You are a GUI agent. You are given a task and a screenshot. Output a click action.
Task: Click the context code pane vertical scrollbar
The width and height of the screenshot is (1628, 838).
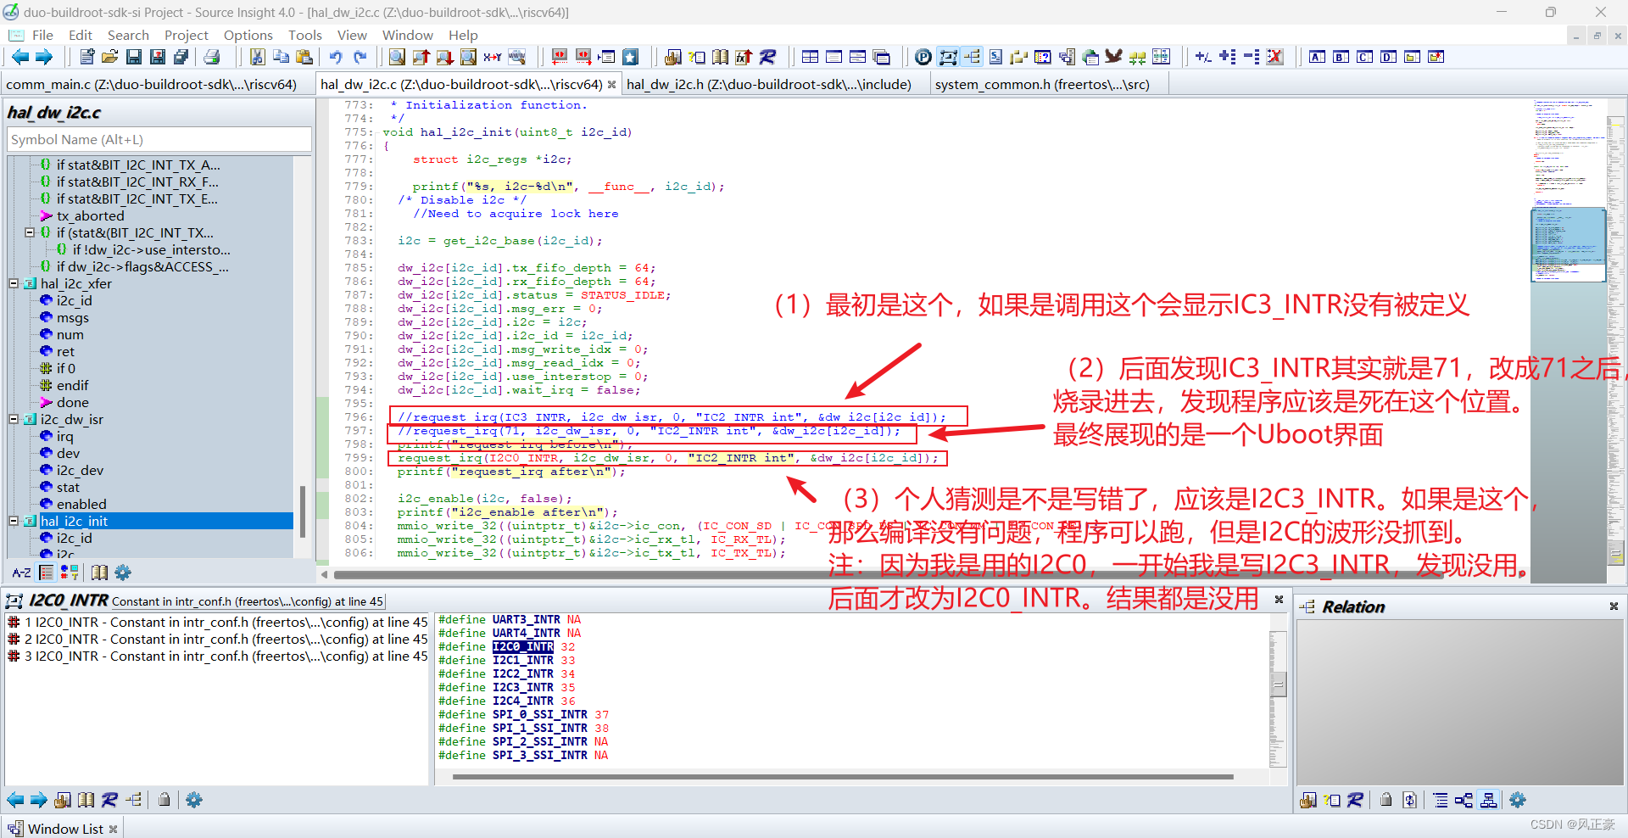click(1279, 690)
